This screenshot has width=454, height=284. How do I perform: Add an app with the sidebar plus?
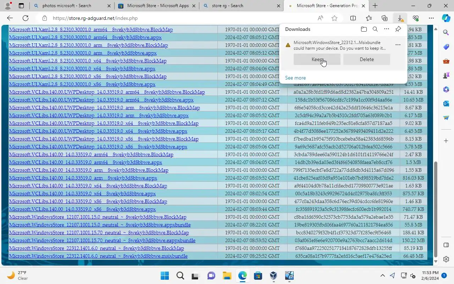click(446, 141)
